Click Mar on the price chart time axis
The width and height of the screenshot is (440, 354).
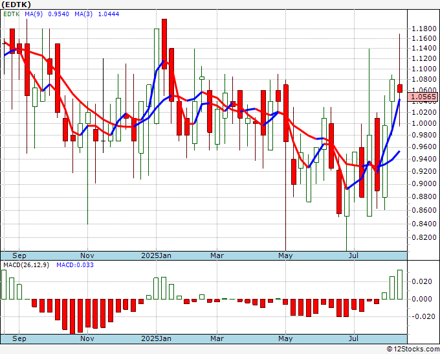[x=217, y=255]
